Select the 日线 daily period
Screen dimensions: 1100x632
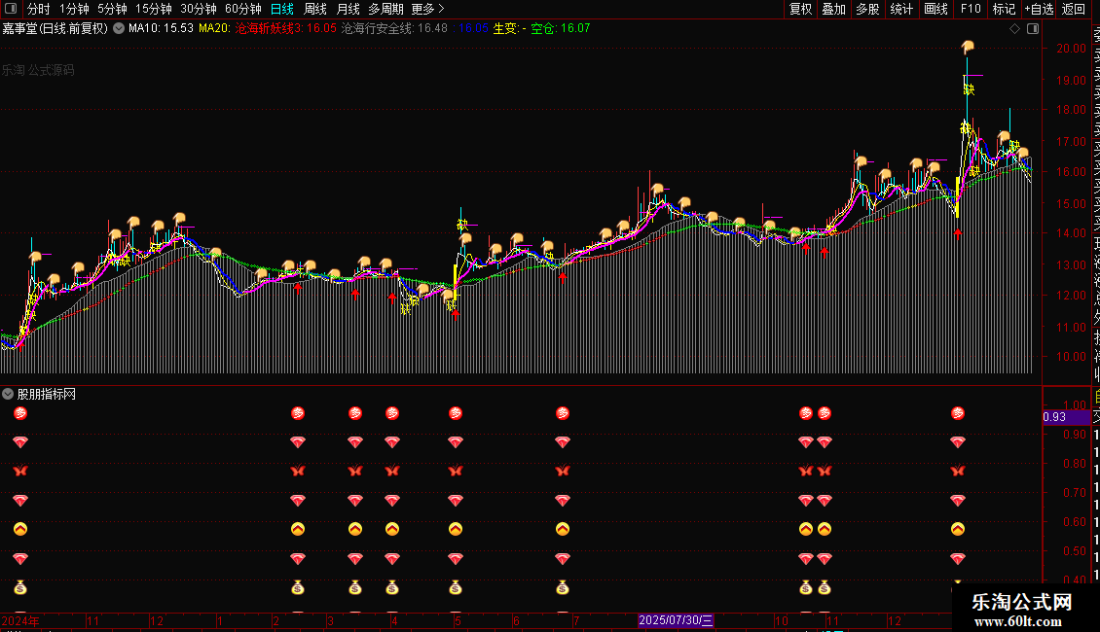282,9
